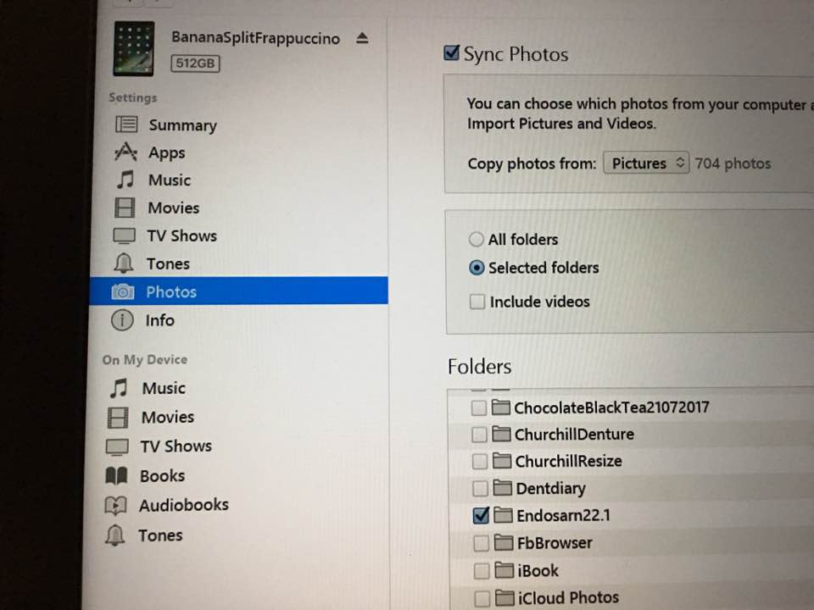814x610 pixels.
Task: Select the All folders radio button
Action: coord(476,239)
